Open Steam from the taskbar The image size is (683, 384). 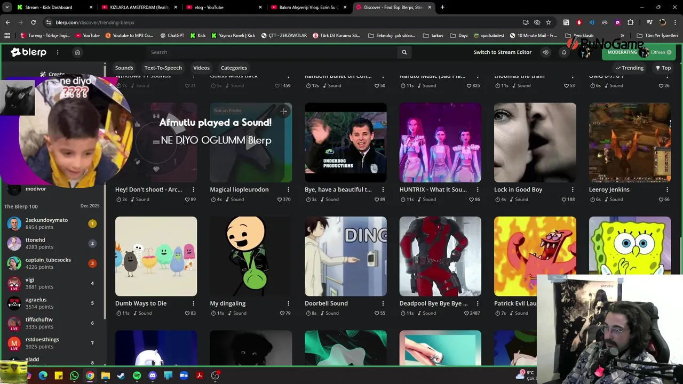coord(121,376)
